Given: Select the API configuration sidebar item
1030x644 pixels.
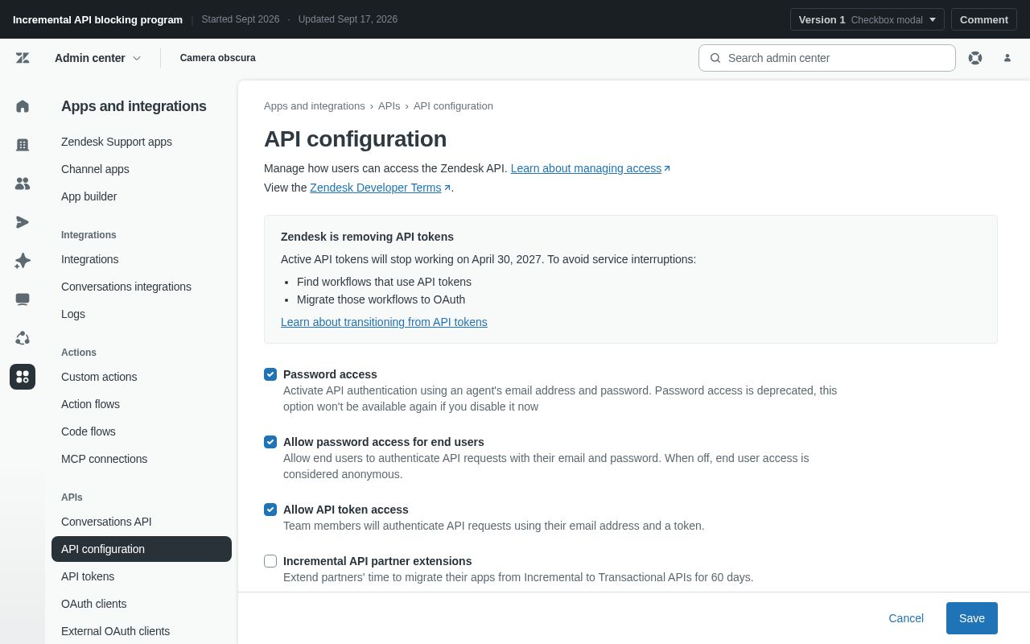Looking at the screenshot, I should 142,549.
